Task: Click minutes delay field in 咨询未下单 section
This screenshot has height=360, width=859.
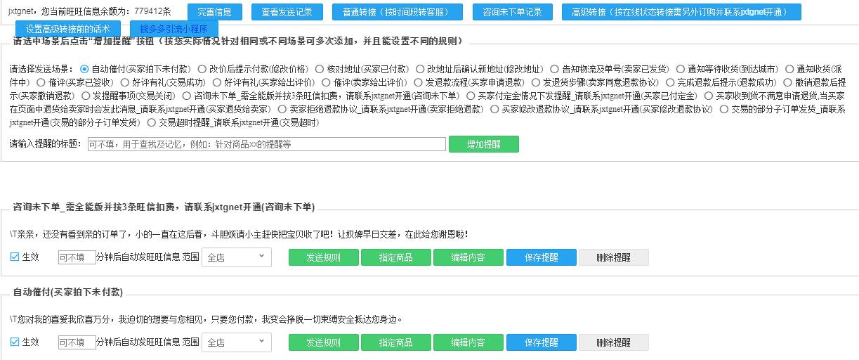Action: 77,257
